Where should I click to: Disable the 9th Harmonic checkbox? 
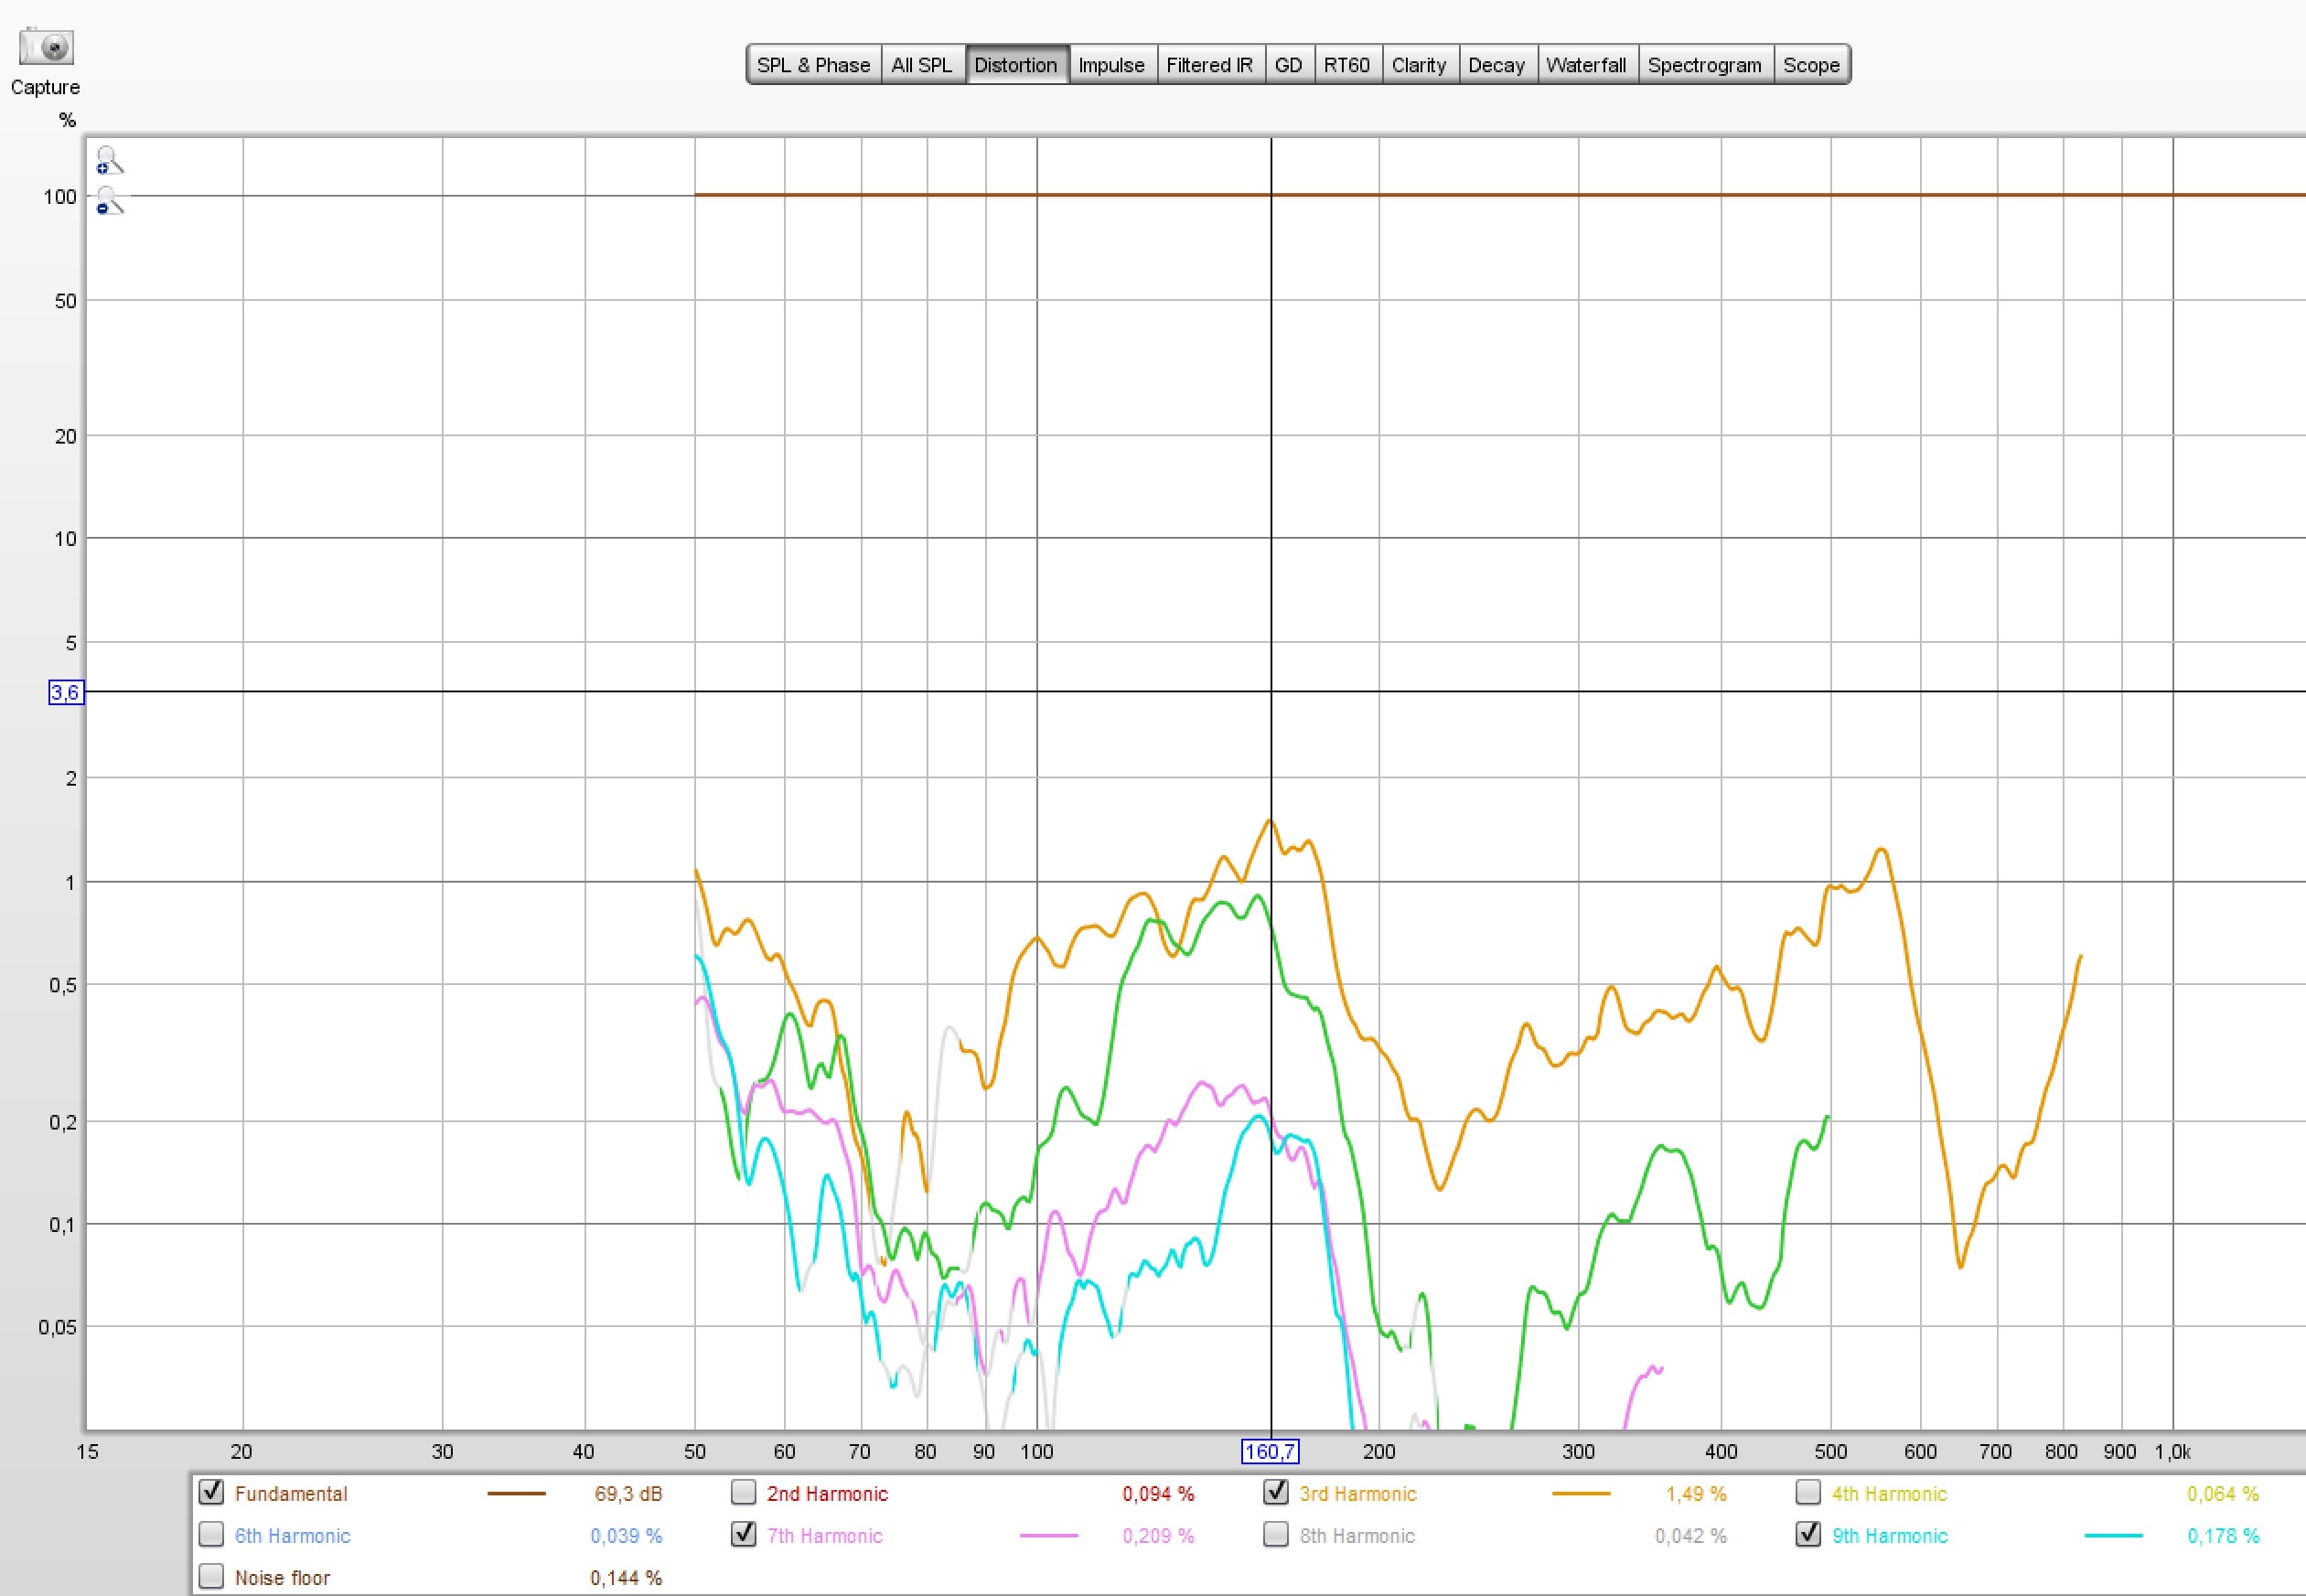click(1808, 1534)
